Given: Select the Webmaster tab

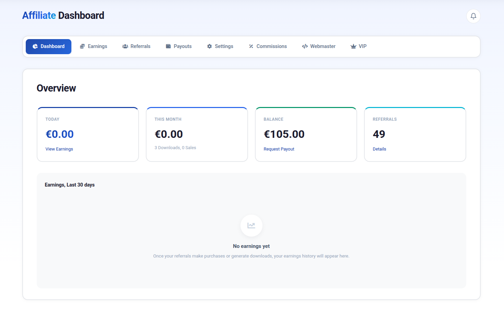Looking at the screenshot, I should [x=319, y=46].
